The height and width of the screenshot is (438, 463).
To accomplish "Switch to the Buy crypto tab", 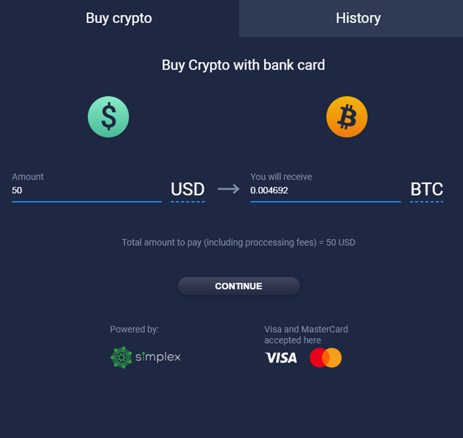I will point(119,18).
